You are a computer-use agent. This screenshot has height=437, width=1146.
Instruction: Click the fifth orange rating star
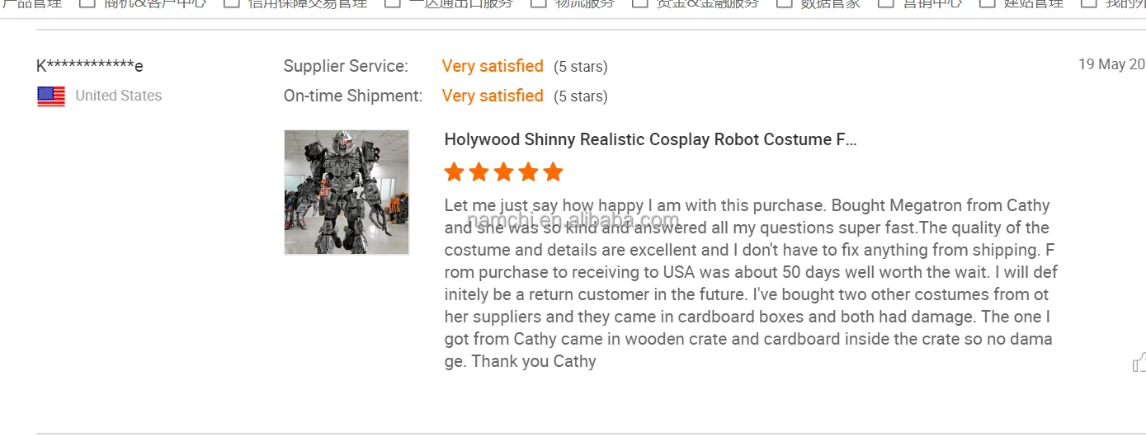[x=553, y=172]
